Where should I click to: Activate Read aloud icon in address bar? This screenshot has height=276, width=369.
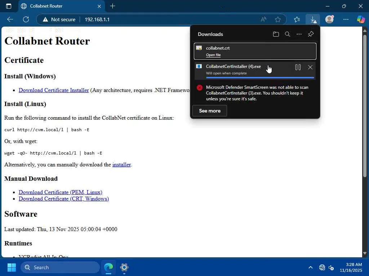pos(263,19)
